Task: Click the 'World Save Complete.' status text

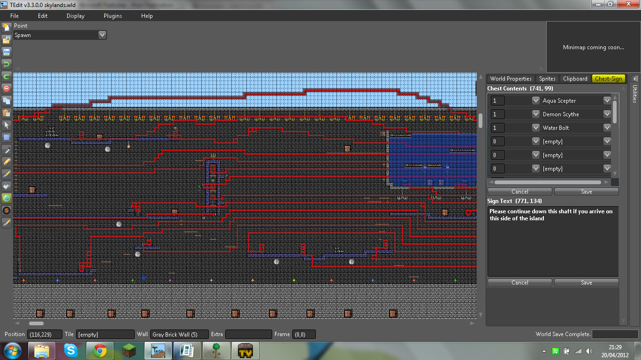Action: tap(563, 335)
